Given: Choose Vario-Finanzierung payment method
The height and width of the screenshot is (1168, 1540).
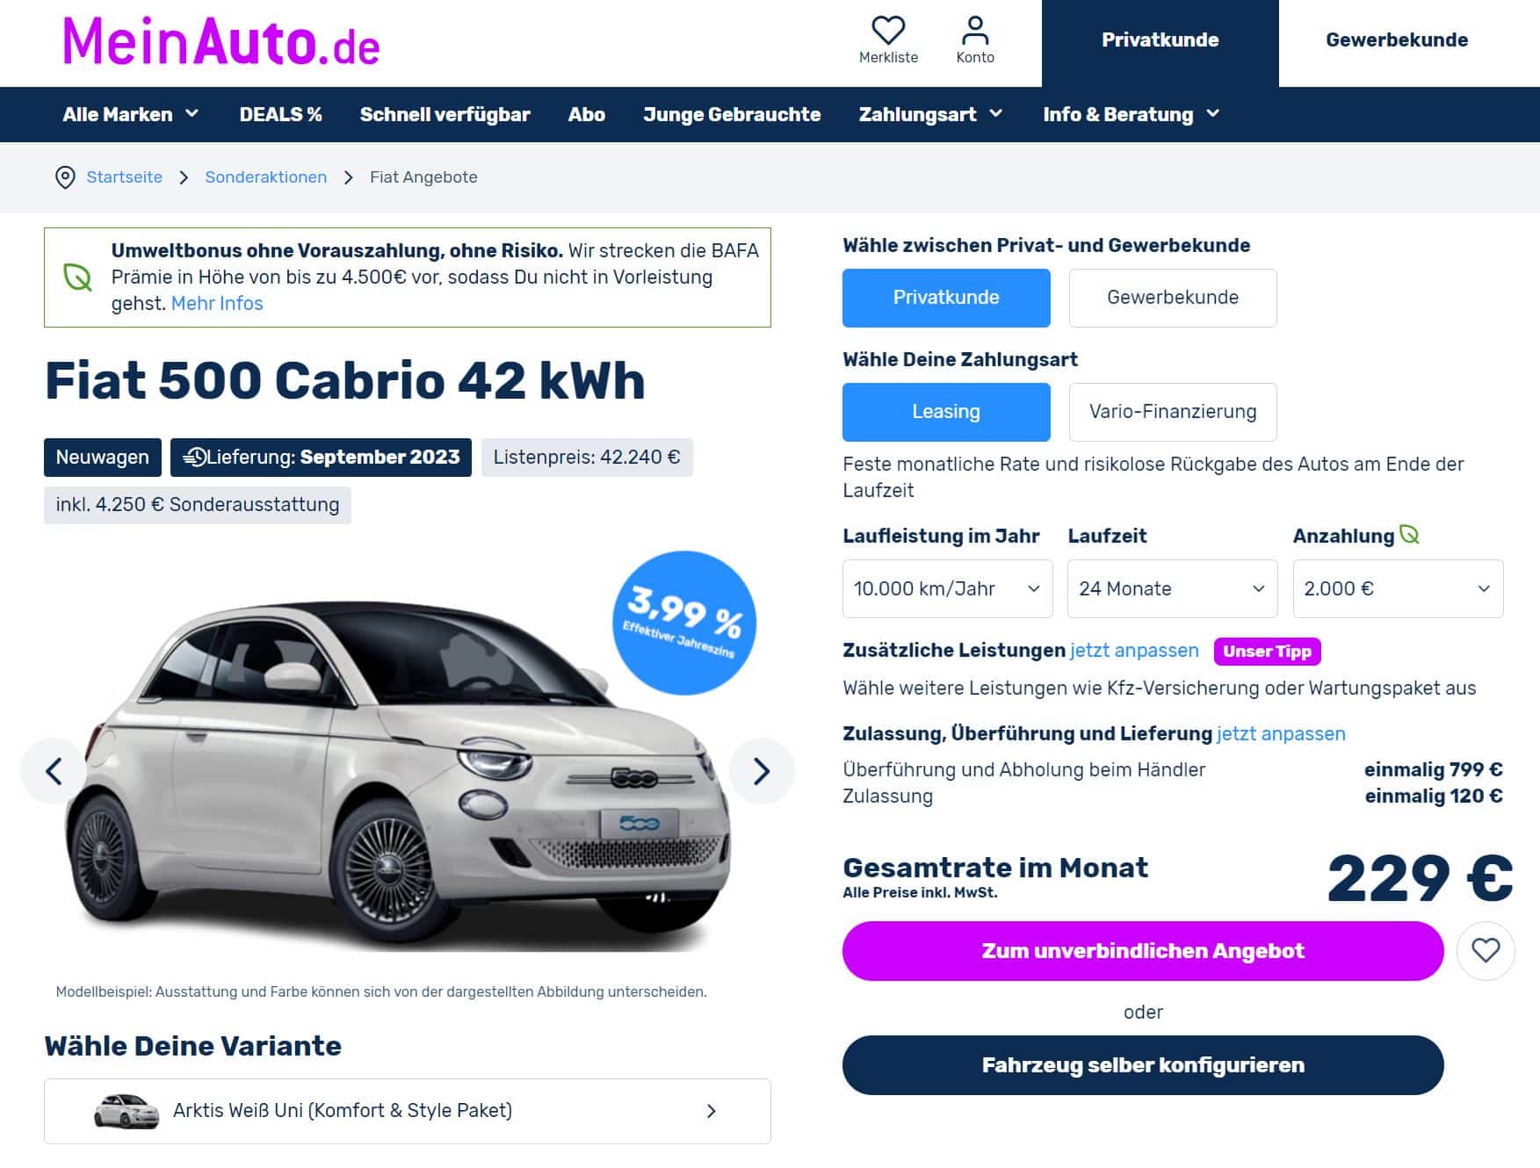Looking at the screenshot, I should pyautogui.click(x=1173, y=412).
